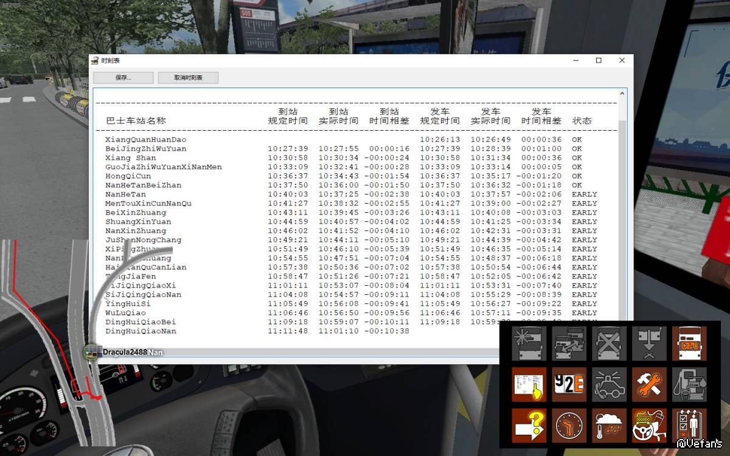This screenshot has height=456, width=730.
Task: Maximize the 时刻表 timetable window
Action: 599,60
